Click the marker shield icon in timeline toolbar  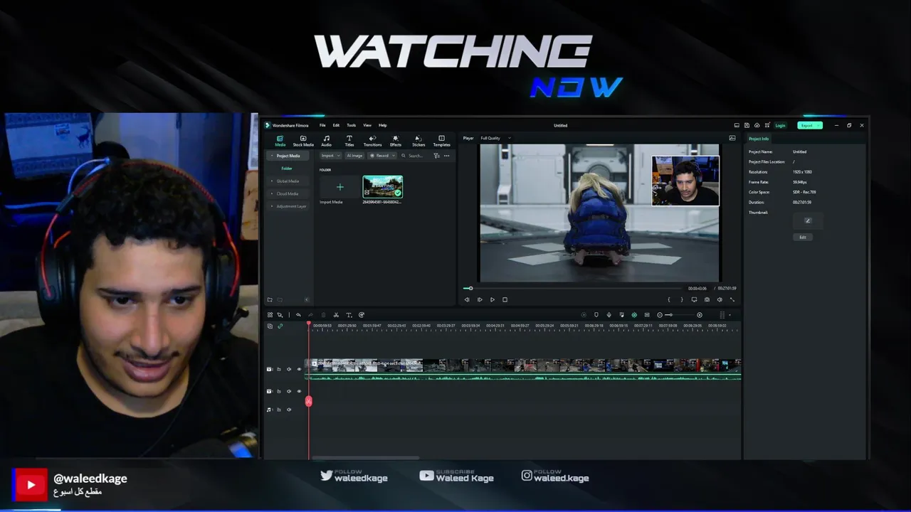point(596,315)
